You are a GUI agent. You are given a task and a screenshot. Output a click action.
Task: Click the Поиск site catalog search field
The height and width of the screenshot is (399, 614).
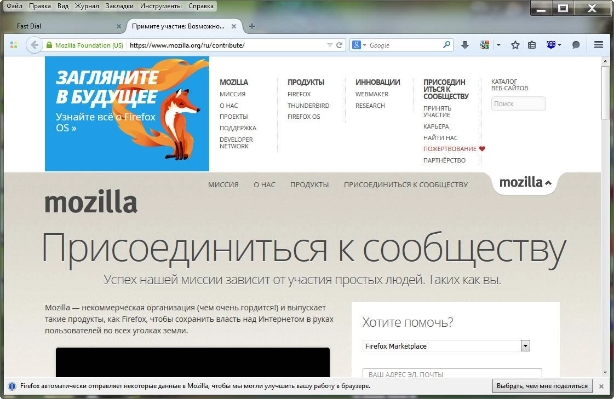(x=519, y=103)
